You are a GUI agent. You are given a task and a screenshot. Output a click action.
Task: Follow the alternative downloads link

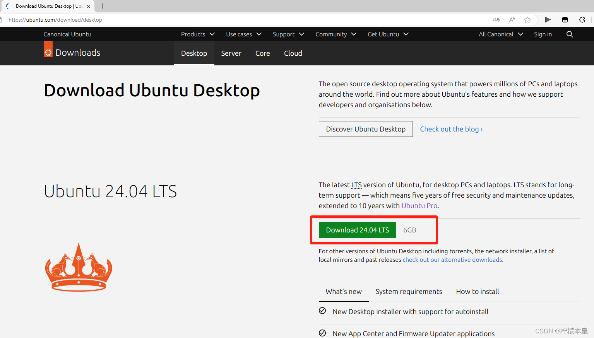[x=452, y=259]
